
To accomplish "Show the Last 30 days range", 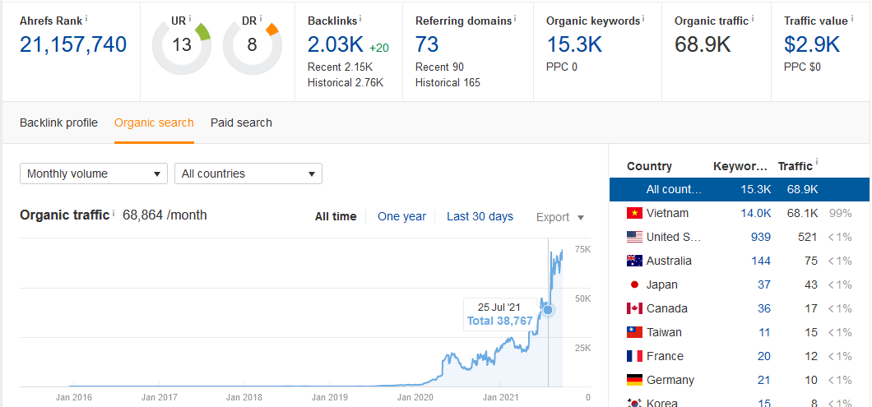I will click(480, 216).
